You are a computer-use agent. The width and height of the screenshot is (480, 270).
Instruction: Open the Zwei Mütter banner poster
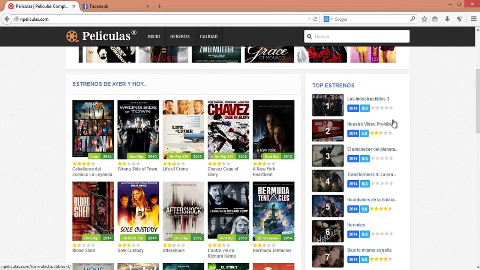[x=216, y=54]
